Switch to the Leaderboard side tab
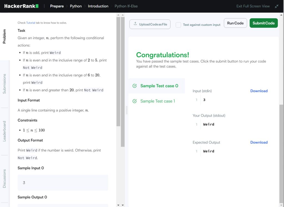The height and width of the screenshot is (207, 284). (x=4, y=131)
